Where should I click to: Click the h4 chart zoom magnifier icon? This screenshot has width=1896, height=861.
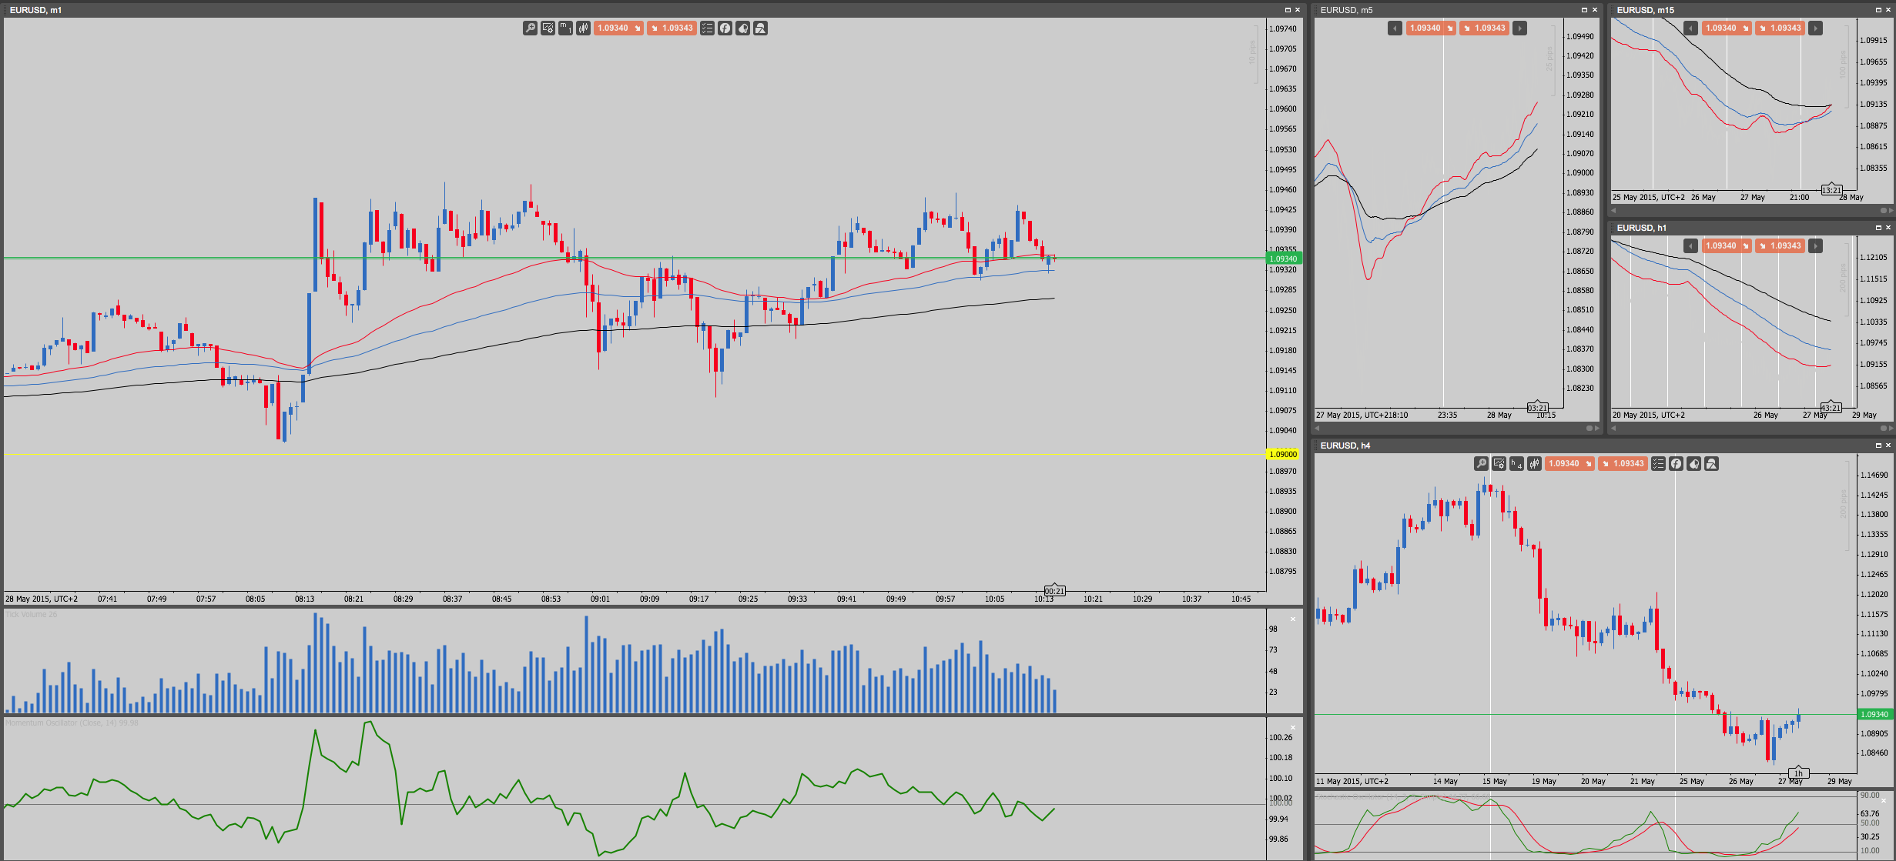1481,464
